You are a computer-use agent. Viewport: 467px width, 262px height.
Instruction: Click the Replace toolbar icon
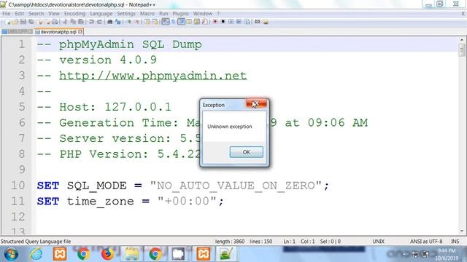(x=118, y=22)
